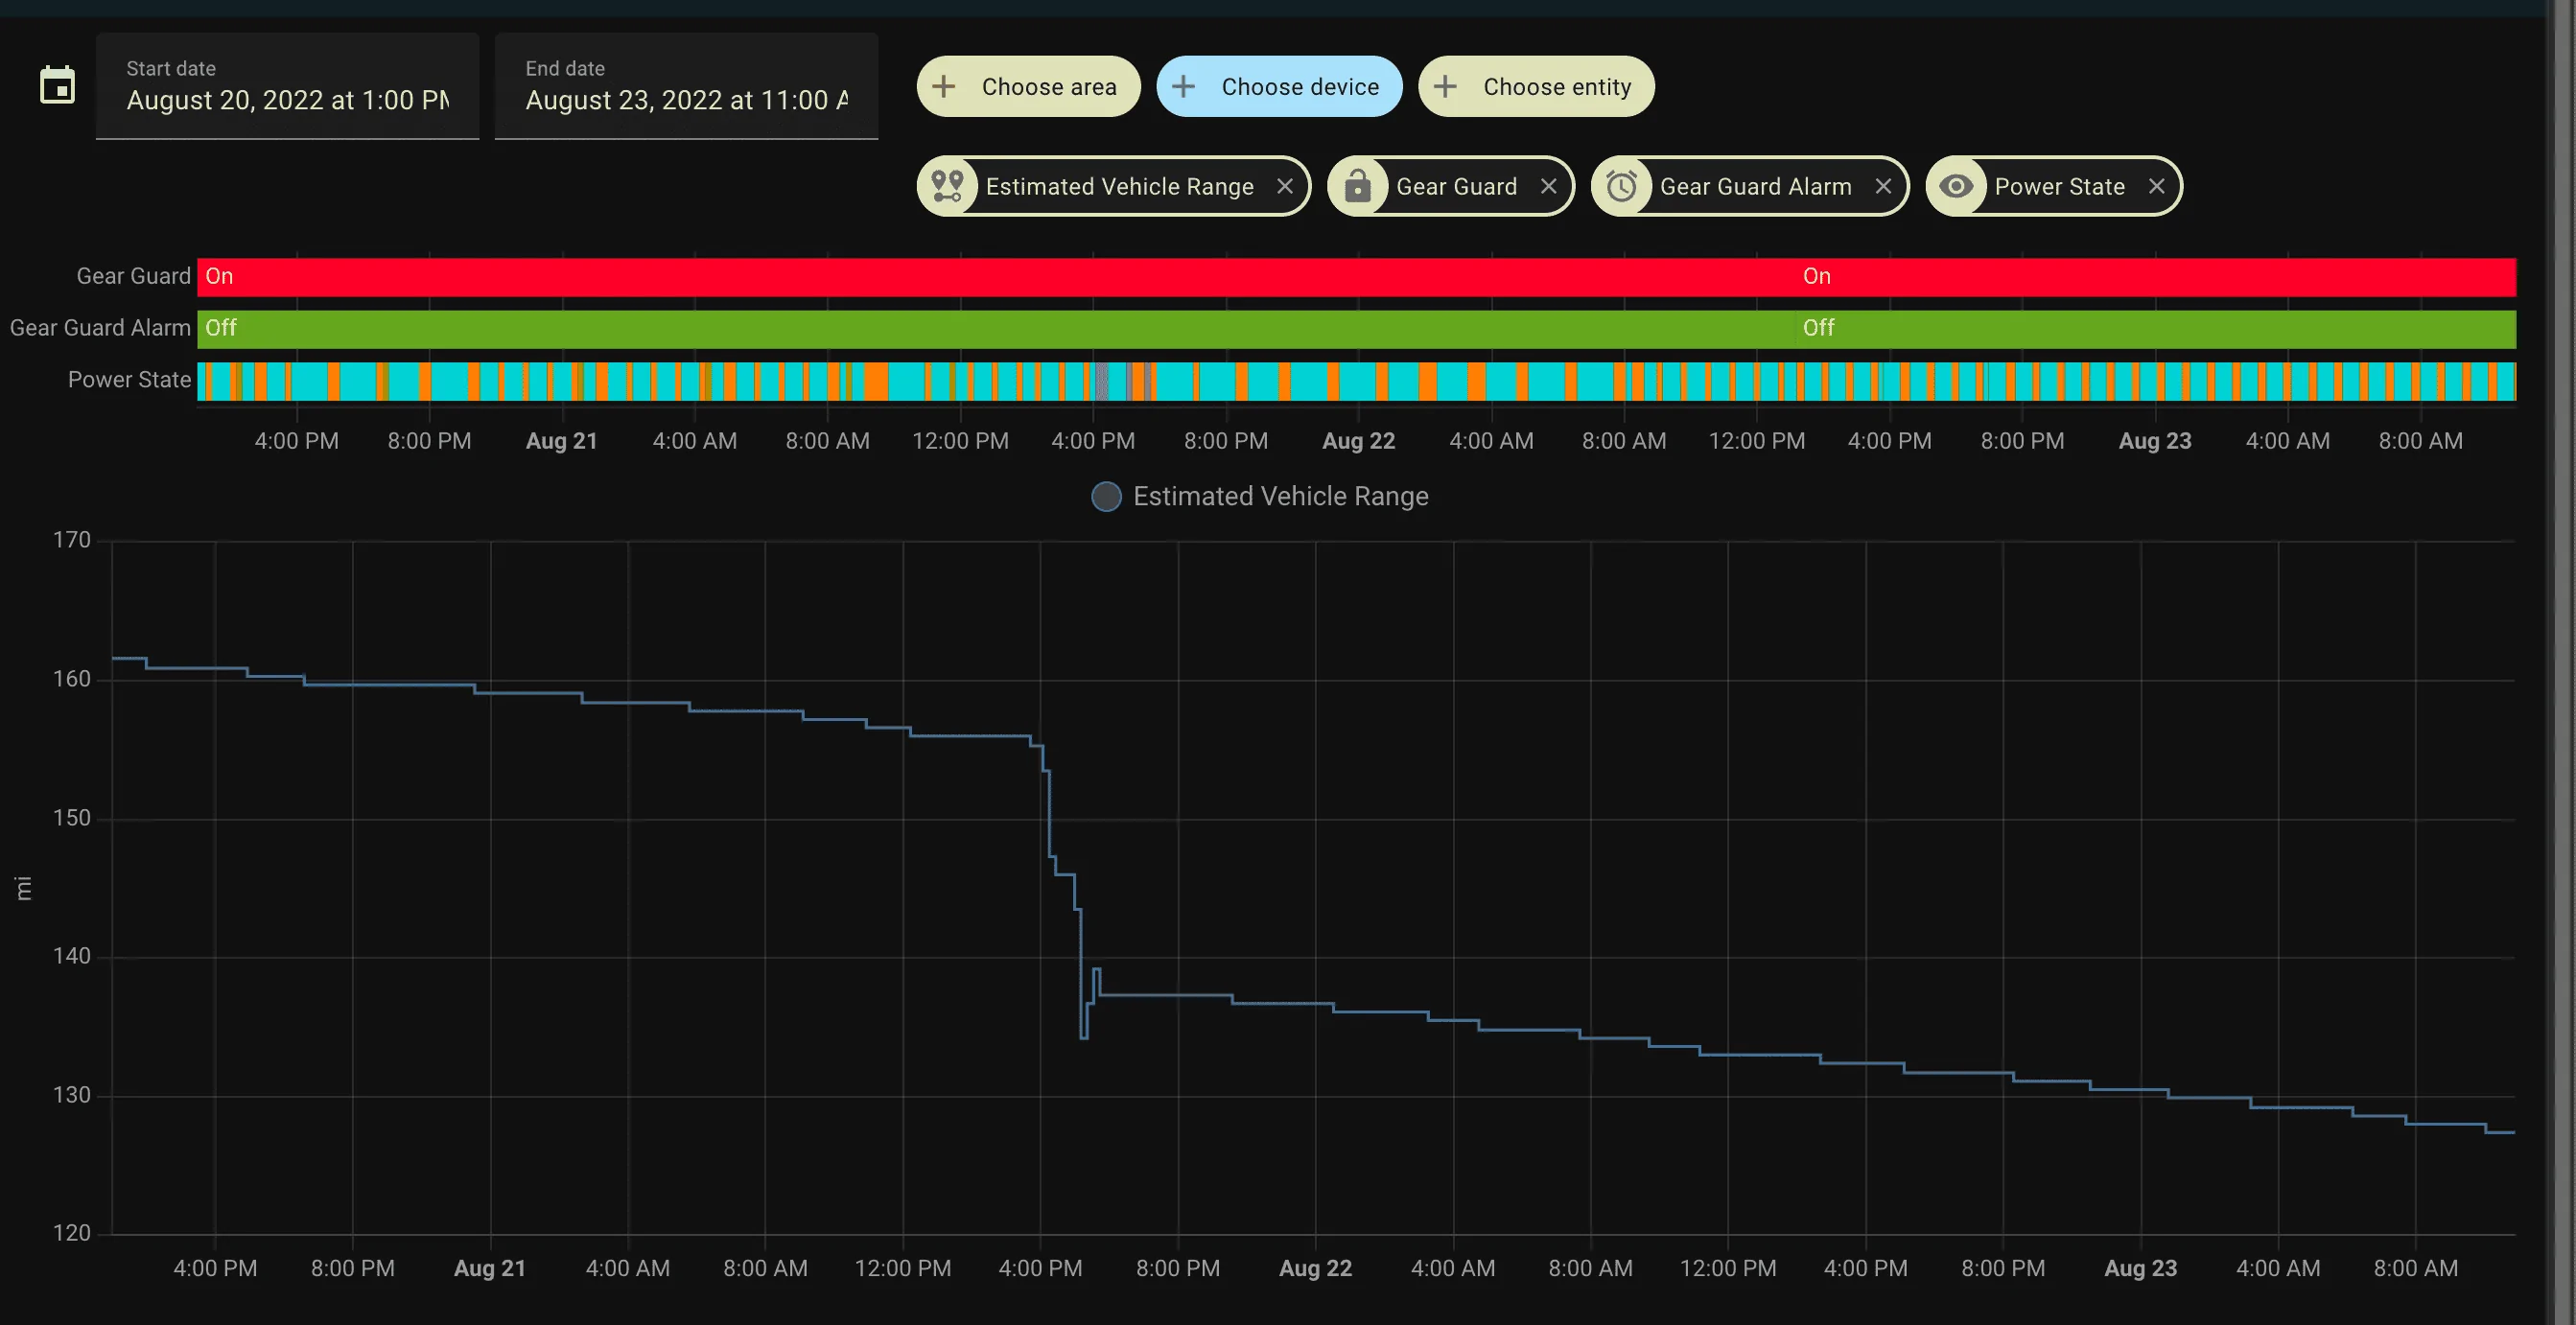2576x1325 pixels.
Task: Toggle Estimated Vehicle Range legend series visibility
Action: click(1260, 496)
